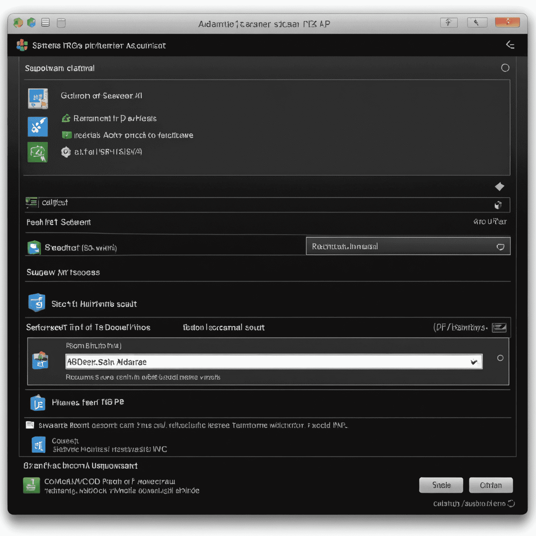Click the colorful app logo in header bar
The image size is (536, 536).
tap(22, 45)
